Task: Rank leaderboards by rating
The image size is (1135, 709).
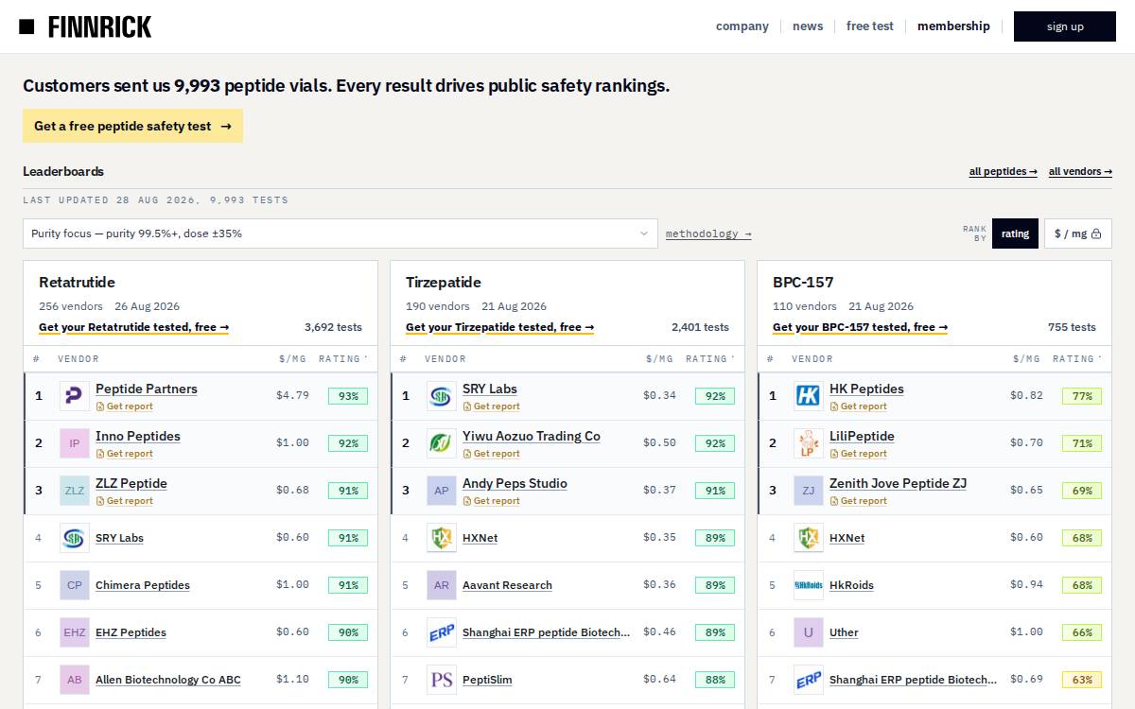Action: [x=1015, y=233]
